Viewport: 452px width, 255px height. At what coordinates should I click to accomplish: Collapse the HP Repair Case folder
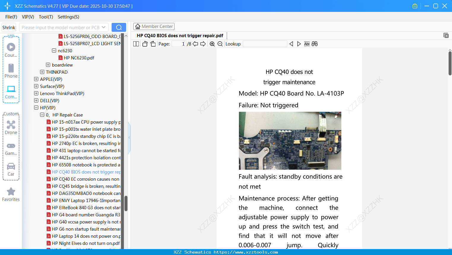click(x=42, y=115)
